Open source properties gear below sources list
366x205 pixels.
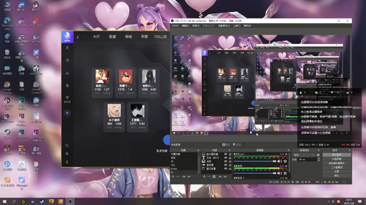[x=214, y=177]
